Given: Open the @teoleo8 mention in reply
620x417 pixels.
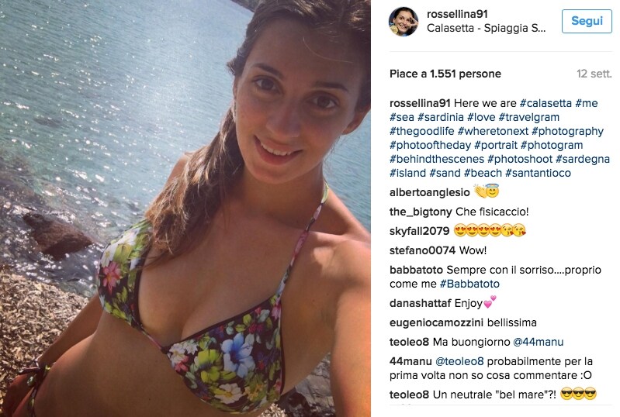Looking at the screenshot, I should click(459, 361).
